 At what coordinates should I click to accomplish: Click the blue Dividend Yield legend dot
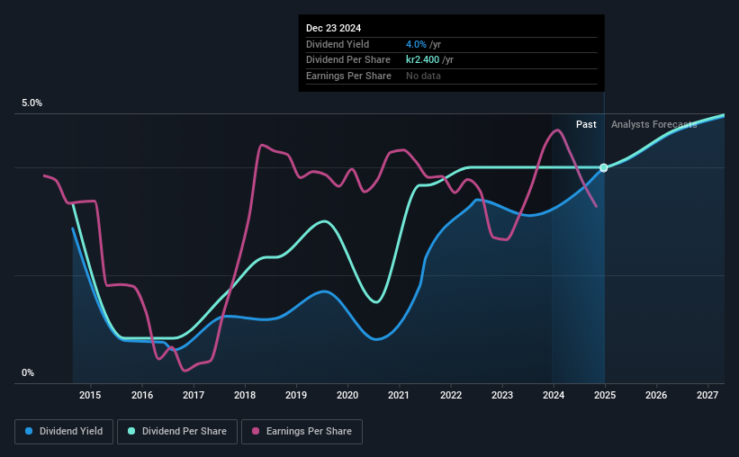click(x=29, y=431)
